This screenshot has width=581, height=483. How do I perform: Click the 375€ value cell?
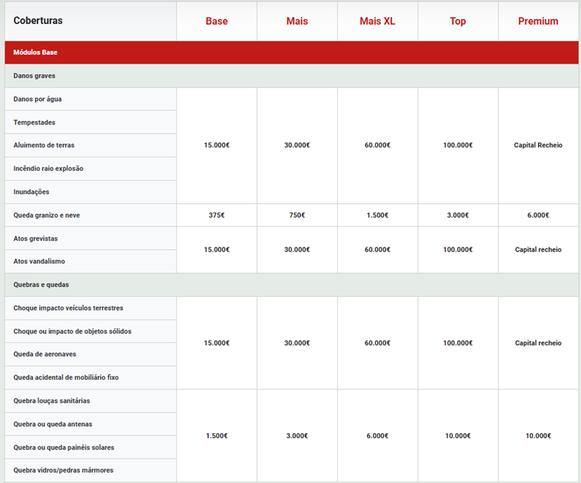[217, 215]
